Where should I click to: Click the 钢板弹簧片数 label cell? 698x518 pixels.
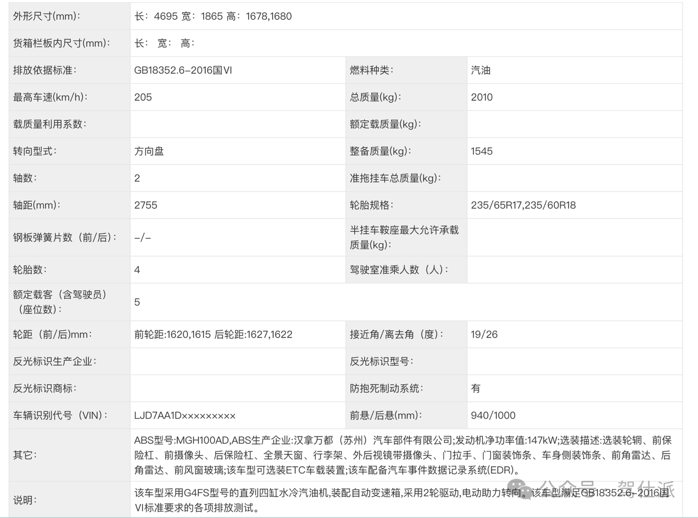coord(66,237)
